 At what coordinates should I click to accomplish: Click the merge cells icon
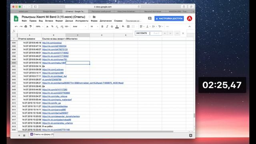coord(133,26)
